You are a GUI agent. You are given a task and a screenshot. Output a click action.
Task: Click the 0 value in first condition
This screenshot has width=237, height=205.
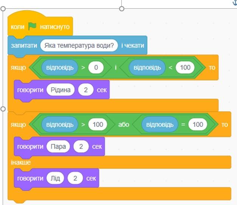[x=96, y=67]
